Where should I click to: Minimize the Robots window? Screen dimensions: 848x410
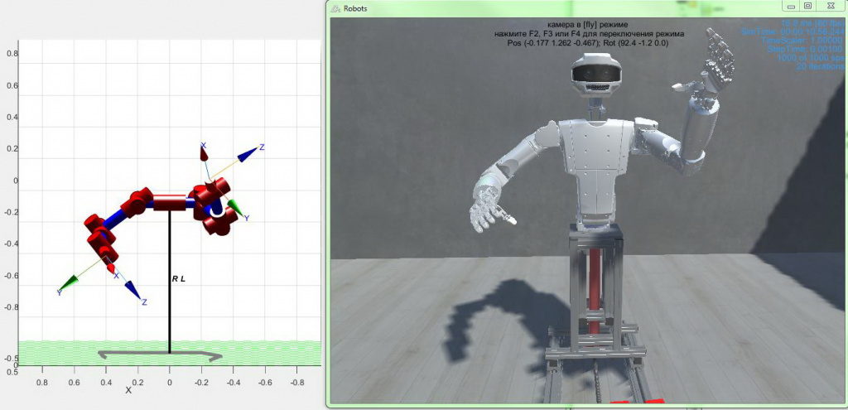pos(791,6)
